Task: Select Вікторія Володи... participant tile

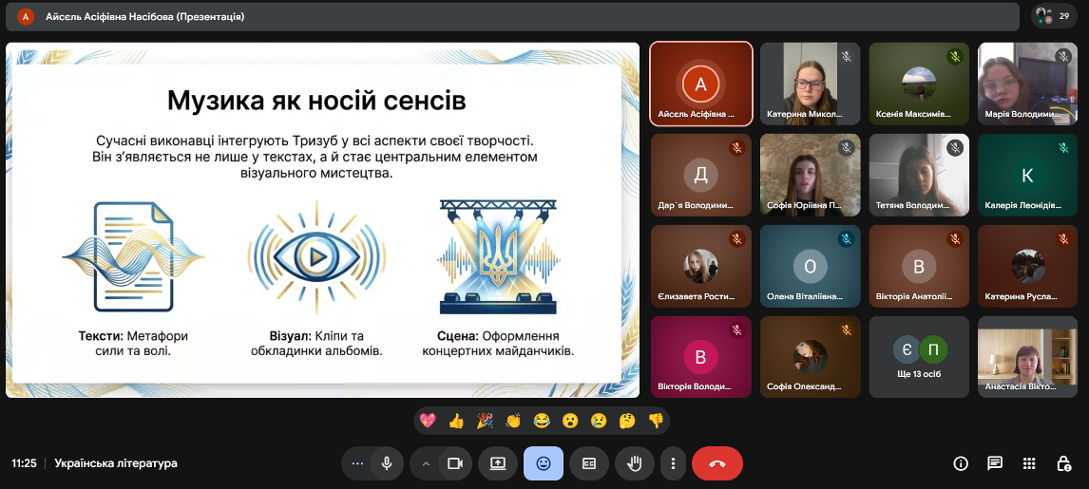Action: [x=700, y=356]
